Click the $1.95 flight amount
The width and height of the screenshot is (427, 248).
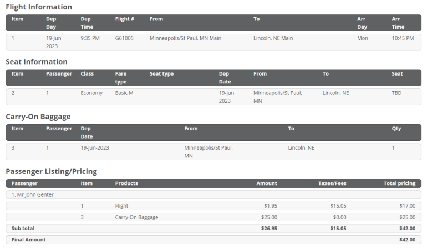pyautogui.click(x=271, y=206)
